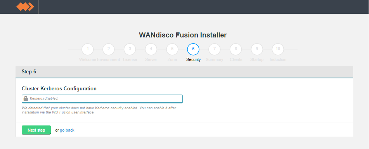Jump to step 8 Clients
The image size is (369, 149).
(x=236, y=49)
